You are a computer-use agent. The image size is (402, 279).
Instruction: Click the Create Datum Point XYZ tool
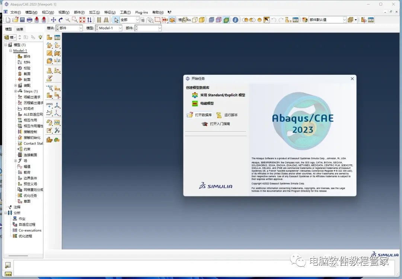(x=50, y=105)
